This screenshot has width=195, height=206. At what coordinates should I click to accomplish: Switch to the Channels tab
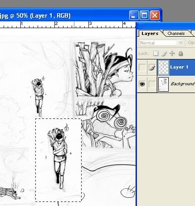176,34
